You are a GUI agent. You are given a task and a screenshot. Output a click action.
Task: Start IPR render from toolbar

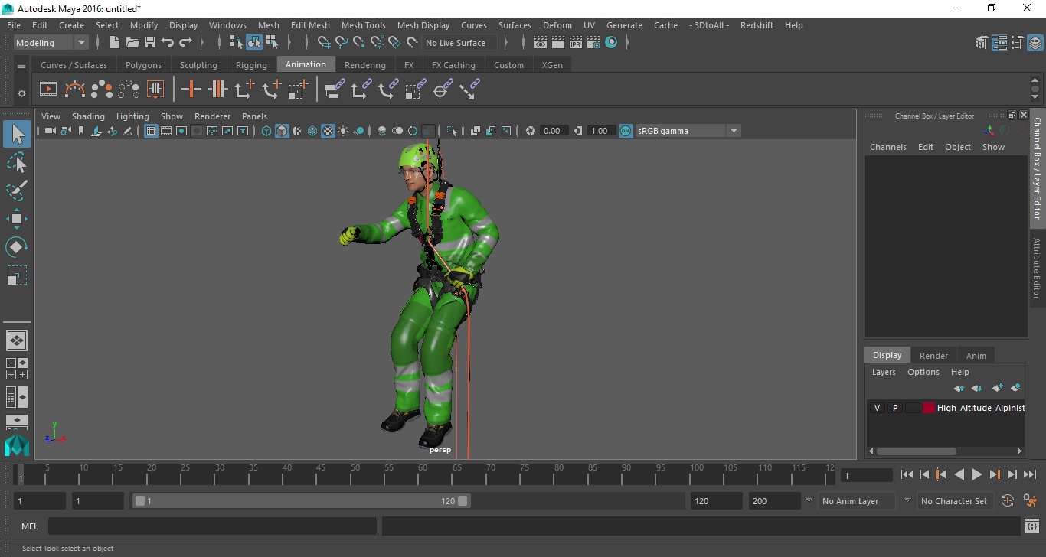576,43
